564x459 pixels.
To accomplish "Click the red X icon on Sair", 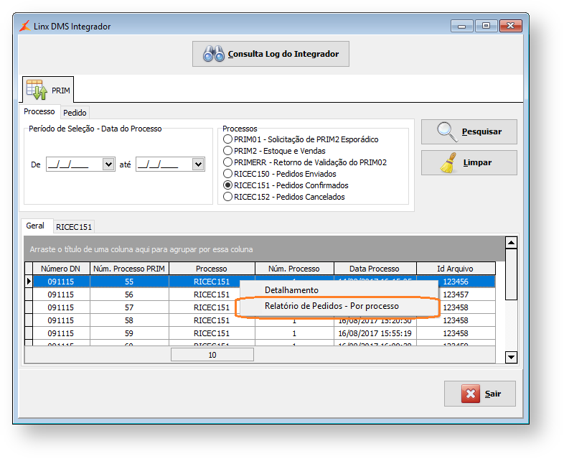I will coord(471,394).
